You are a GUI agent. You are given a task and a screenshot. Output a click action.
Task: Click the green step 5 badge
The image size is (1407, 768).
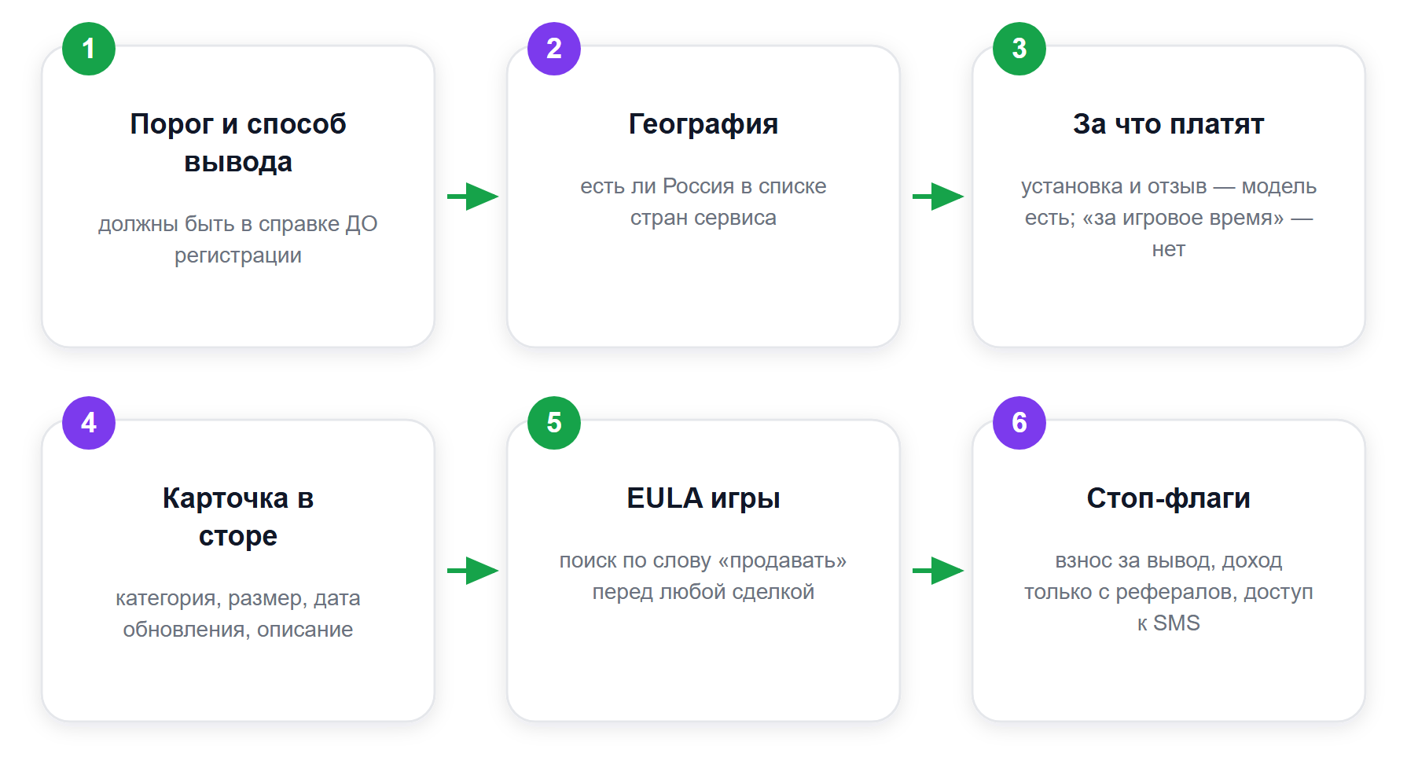click(554, 423)
